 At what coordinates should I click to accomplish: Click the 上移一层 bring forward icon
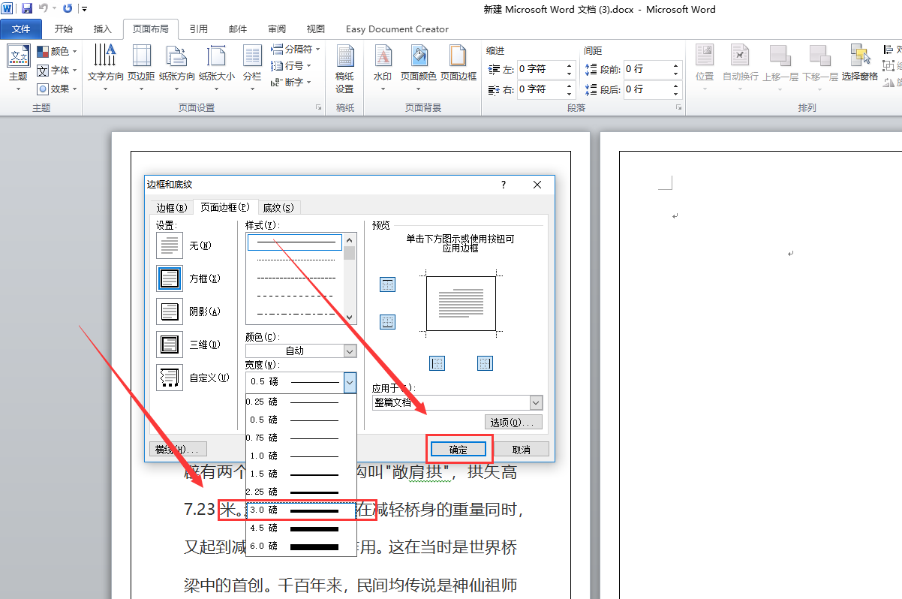[780, 56]
